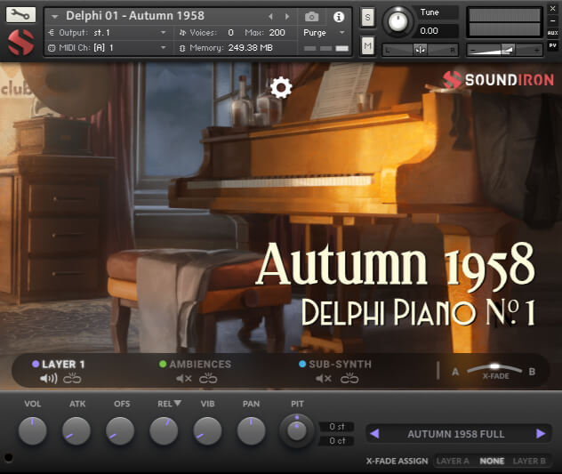Click the Tune knob
The image size is (562, 474).
click(397, 22)
